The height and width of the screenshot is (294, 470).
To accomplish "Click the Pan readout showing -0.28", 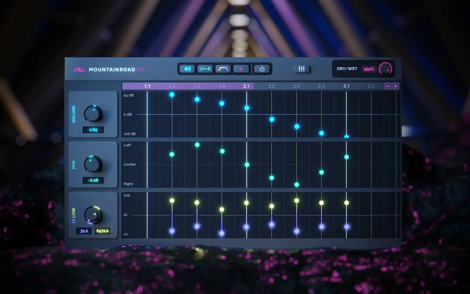I will [x=93, y=180].
